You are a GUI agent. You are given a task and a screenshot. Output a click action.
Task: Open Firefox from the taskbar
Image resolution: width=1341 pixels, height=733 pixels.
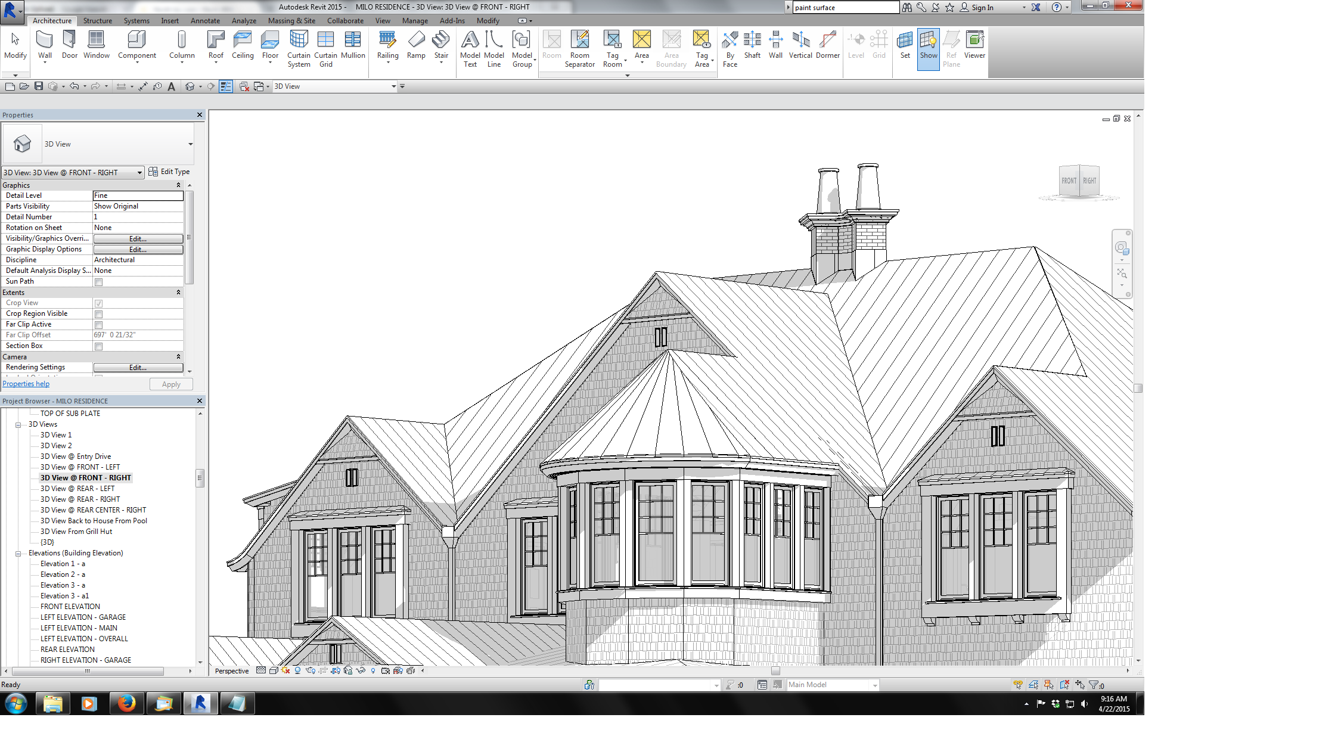pos(126,704)
